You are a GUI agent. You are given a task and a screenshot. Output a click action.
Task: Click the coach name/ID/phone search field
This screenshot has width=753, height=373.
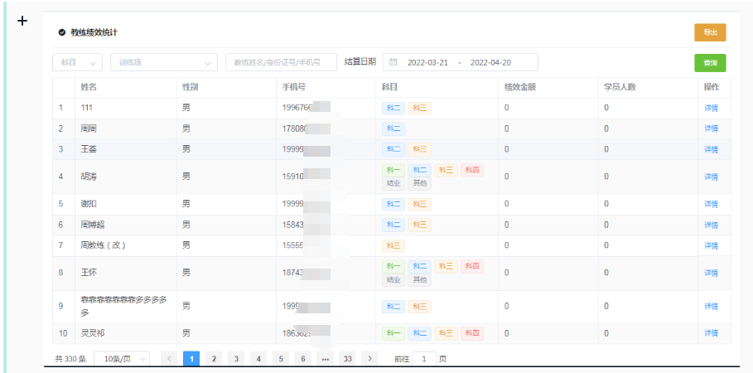coord(281,62)
